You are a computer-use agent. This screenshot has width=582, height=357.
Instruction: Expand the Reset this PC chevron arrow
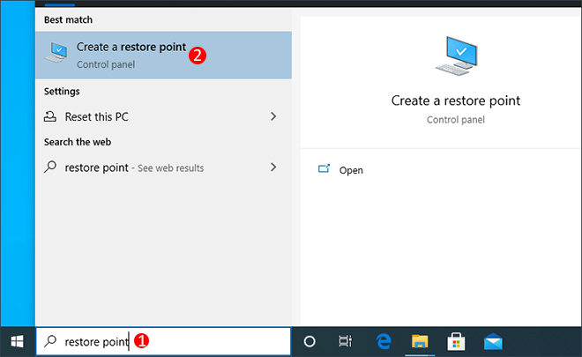(x=273, y=116)
